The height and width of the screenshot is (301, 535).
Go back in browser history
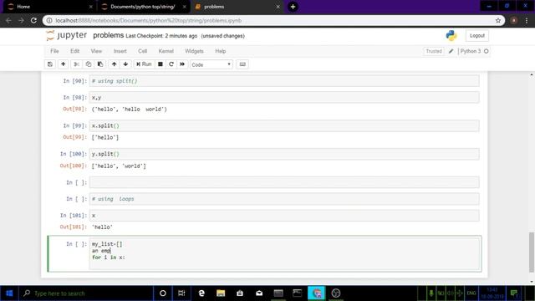click(8, 20)
